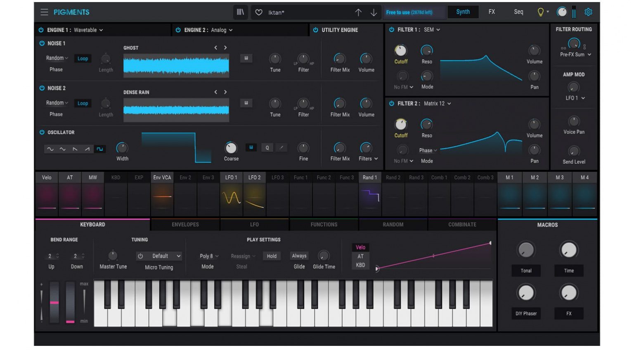634x350 pixels.
Task: Select the sine waveform icon
Action: pos(50,149)
